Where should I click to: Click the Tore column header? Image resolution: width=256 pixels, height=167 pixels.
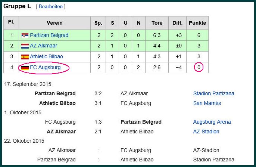(x=157, y=23)
